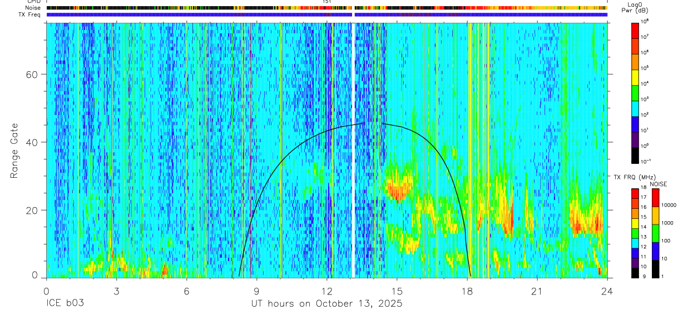Click the '12' tick on the UT hours axis
Image resolution: width=683 pixels, height=315 pixels.
click(326, 291)
